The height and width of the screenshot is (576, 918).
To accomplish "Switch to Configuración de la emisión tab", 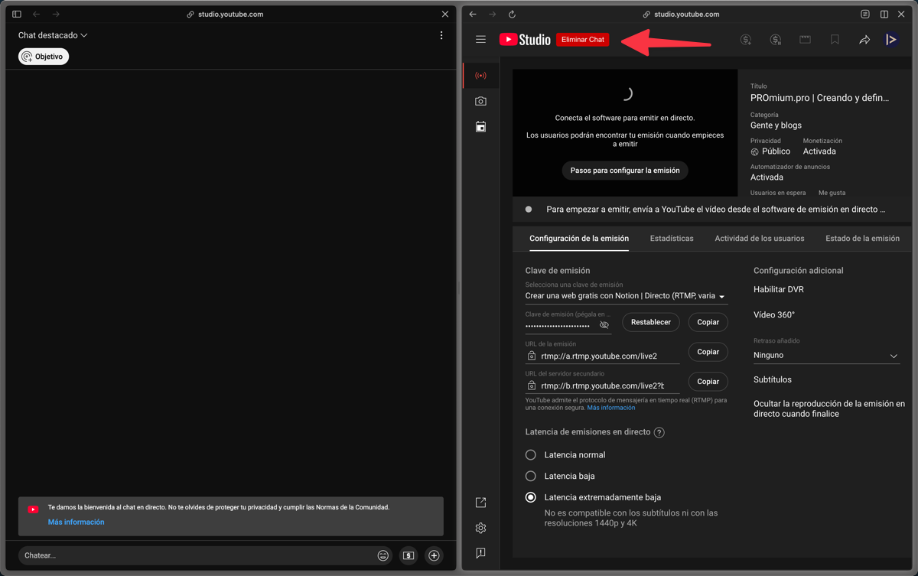I will [x=579, y=239].
